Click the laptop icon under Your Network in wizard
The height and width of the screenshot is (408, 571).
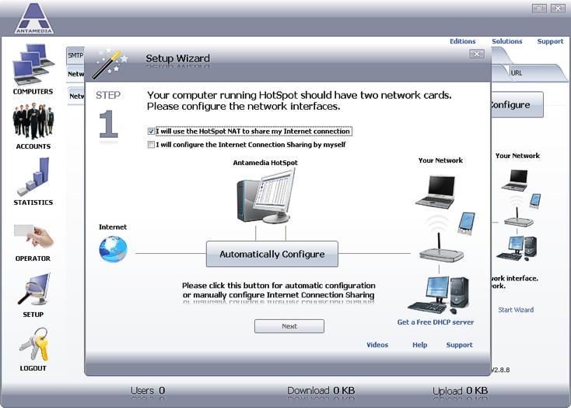(x=436, y=192)
